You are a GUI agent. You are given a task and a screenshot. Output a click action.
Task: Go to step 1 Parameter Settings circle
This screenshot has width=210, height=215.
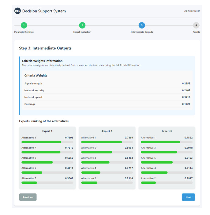tap(24, 25)
